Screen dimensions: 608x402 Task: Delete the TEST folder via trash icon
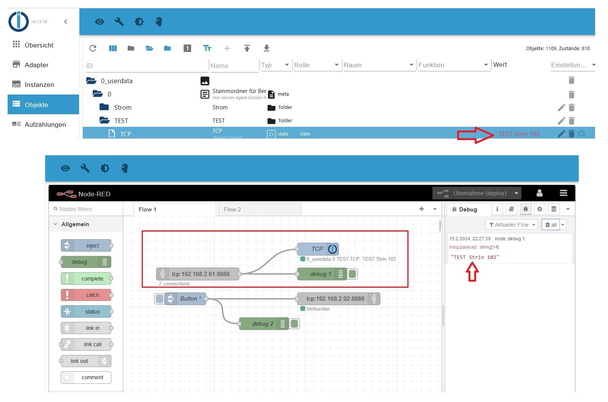click(572, 121)
